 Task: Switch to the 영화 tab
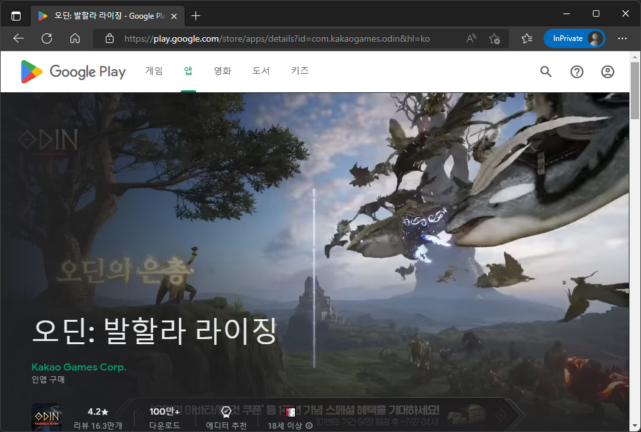point(222,71)
